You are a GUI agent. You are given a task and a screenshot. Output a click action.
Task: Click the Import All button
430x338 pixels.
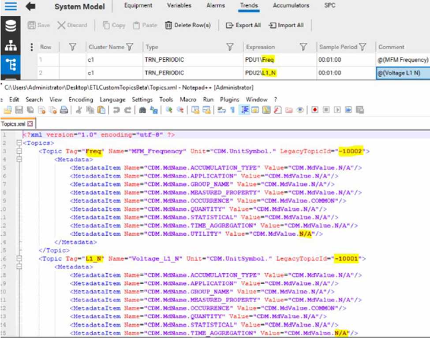click(x=286, y=25)
